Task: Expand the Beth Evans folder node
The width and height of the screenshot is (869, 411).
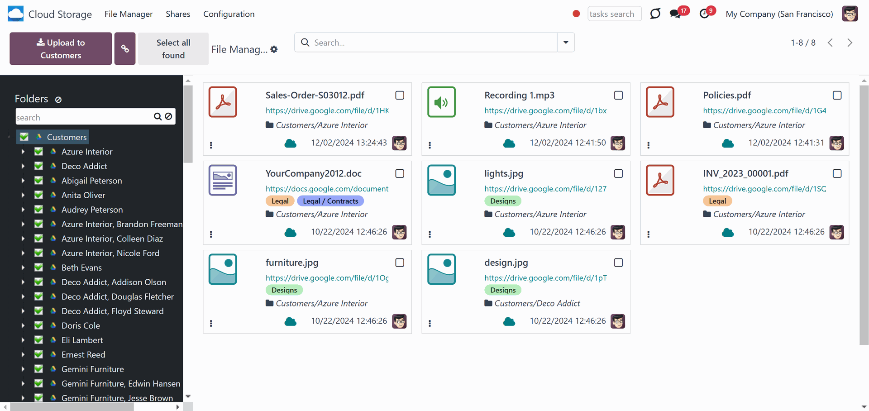Action: [x=23, y=268]
